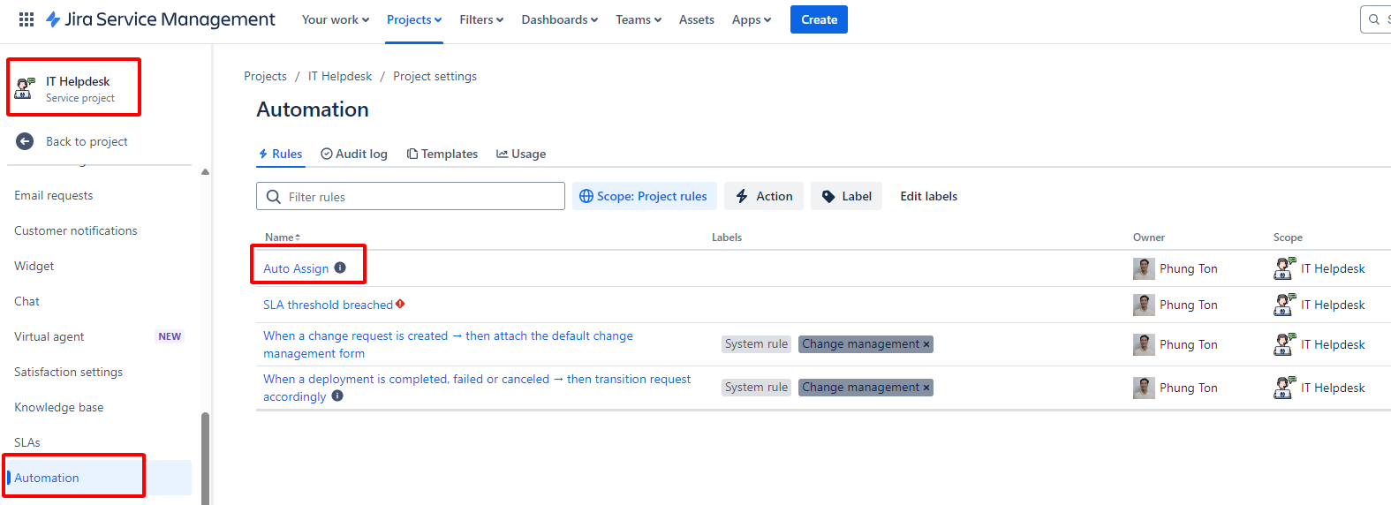Click info icon next to Auto Assign
Image resolution: width=1391 pixels, height=505 pixels.
340,268
